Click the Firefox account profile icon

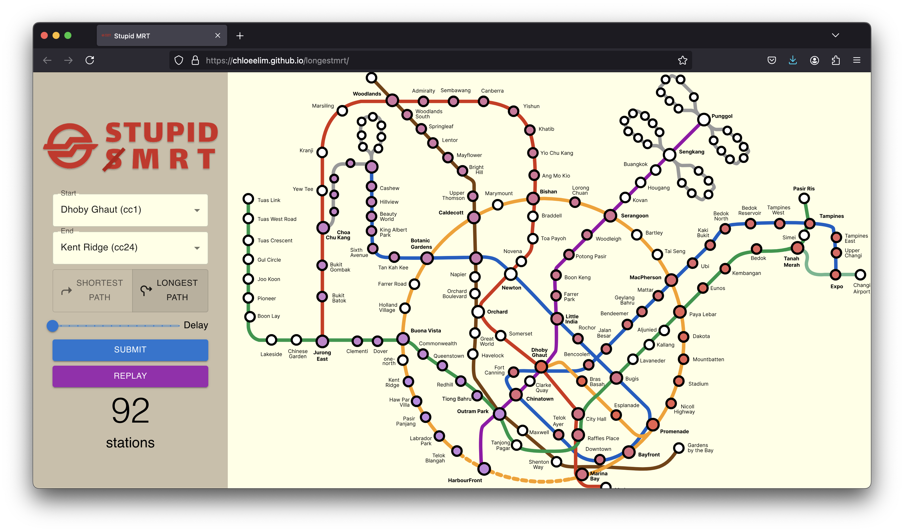point(814,60)
